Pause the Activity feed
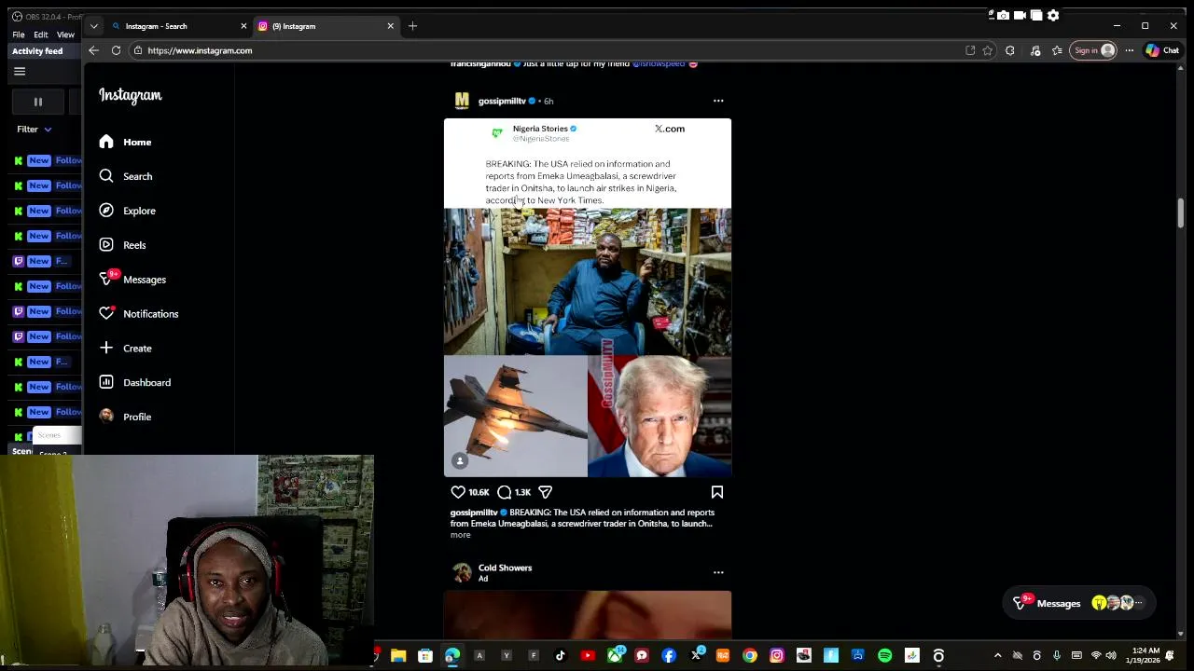 (x=38, y=102)
